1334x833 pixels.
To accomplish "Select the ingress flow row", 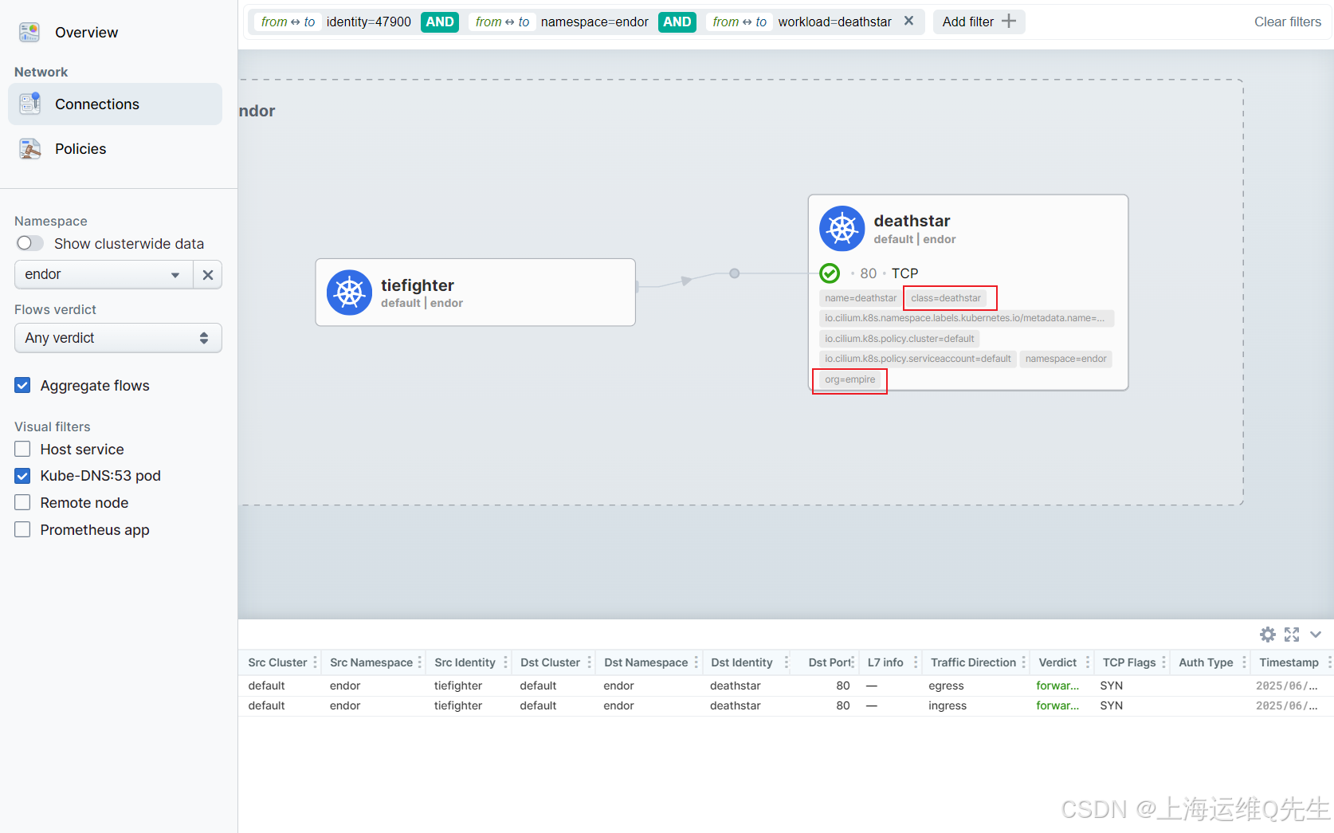I will (786, 705).
